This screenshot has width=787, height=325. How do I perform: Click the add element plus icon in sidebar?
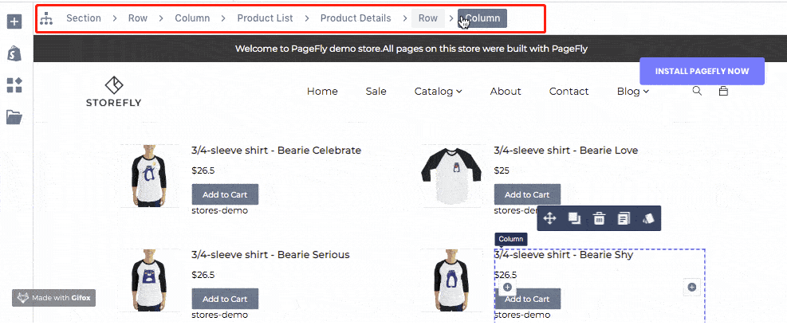coord(14,22)
